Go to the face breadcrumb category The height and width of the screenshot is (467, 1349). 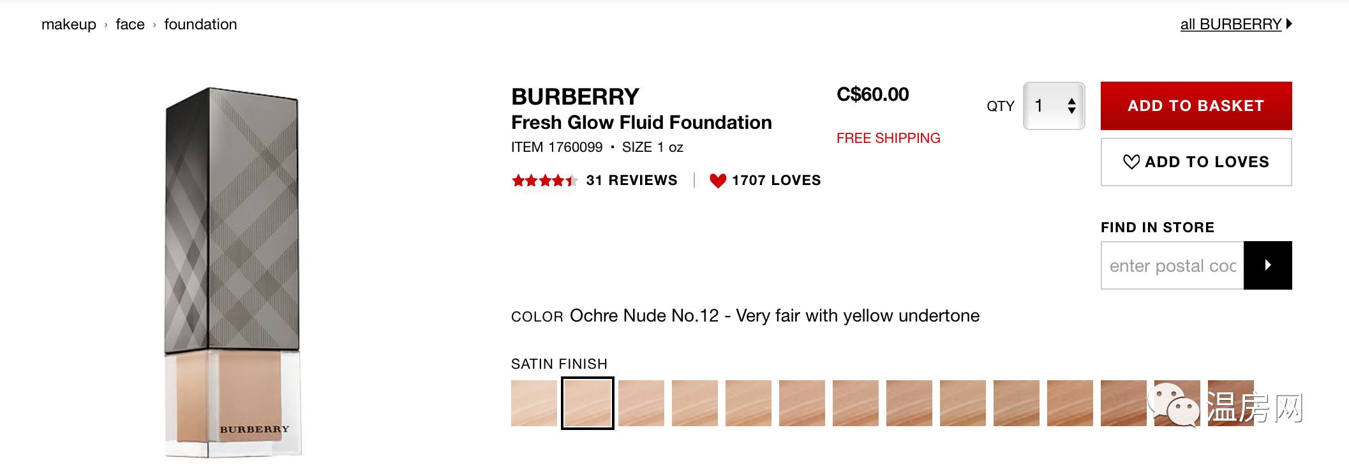click(130, 24)
